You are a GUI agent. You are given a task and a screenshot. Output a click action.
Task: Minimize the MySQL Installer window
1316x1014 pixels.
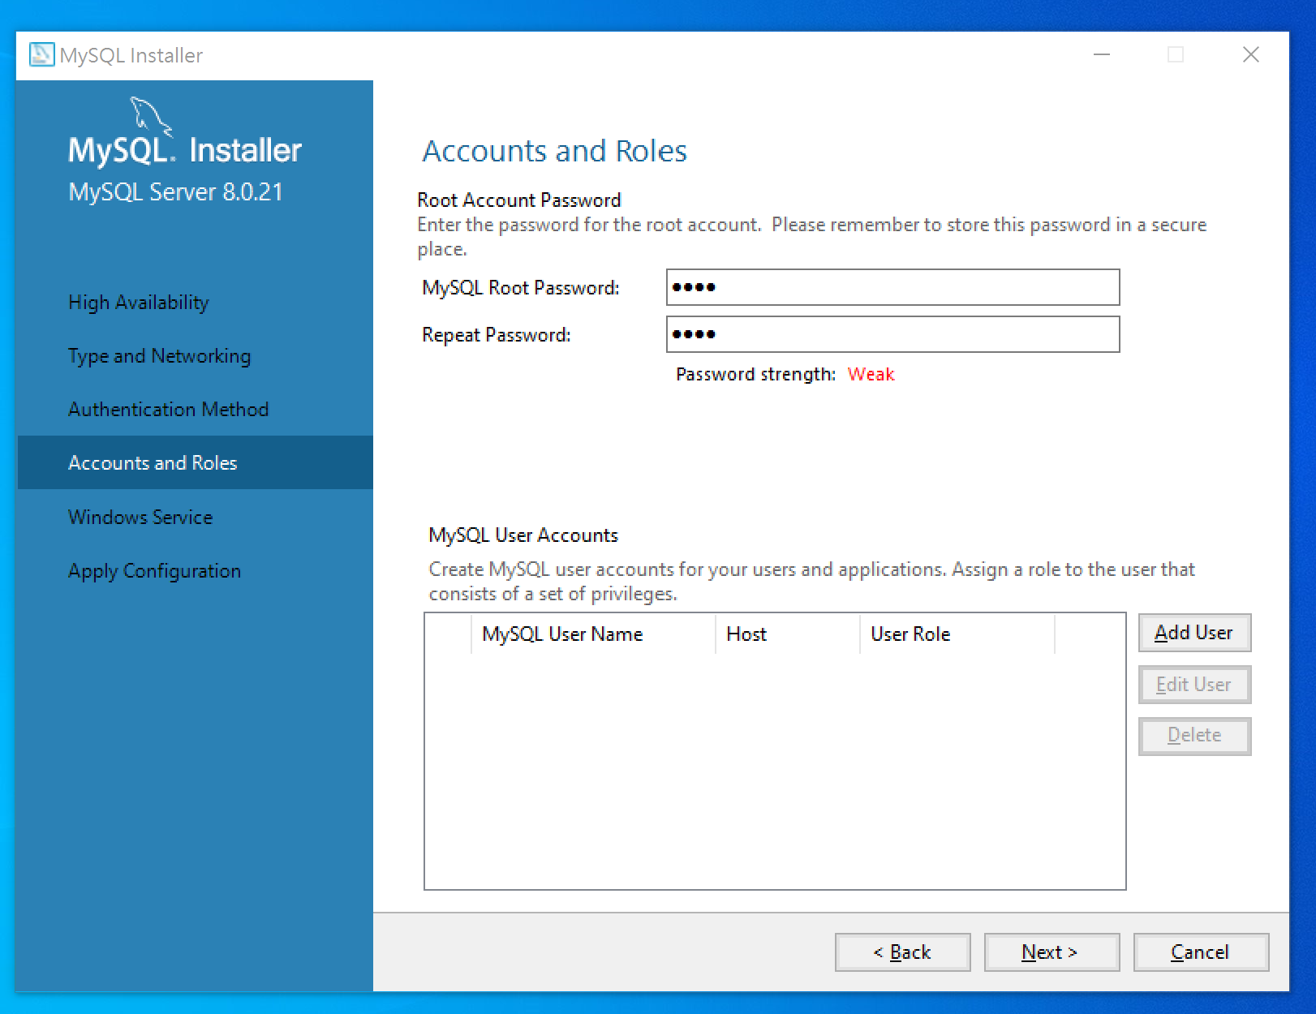(x=1101, y=54)
